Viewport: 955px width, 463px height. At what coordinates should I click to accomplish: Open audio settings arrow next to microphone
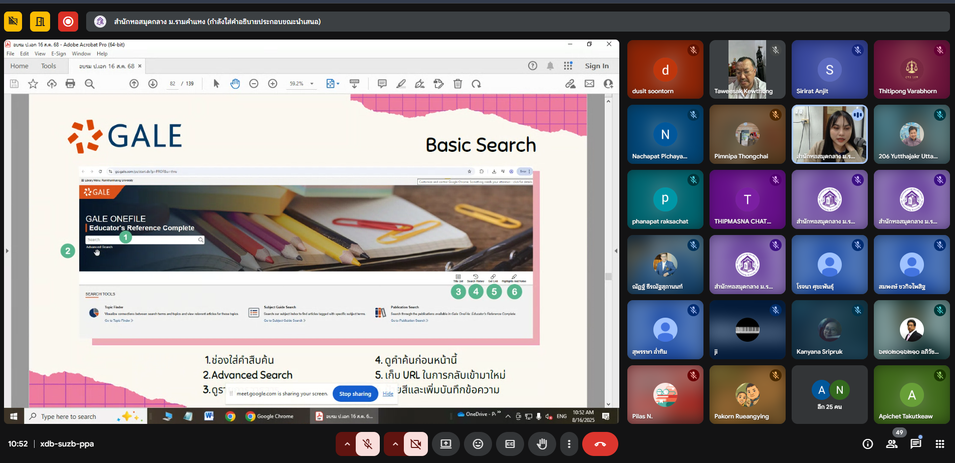347,444
